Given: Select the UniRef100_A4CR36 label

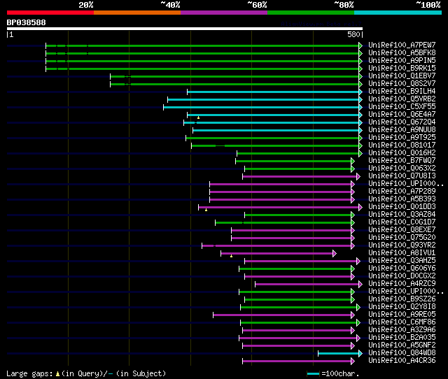Looking at the screenshot, I should [402, 361].
